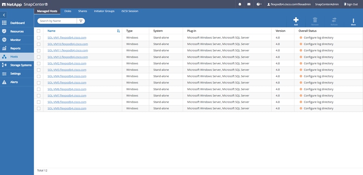Click the NetApp SnapCenter logo
This screenshot has width=363, height=175.
[x=25, y=4]
